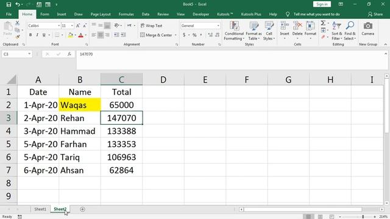Open the font size dropdown
Screen dimensions: 390x219
[x=72, y=26]
